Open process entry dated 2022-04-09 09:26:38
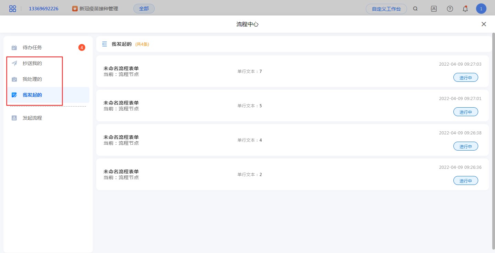The width and height of the screenshot is (495, 253). (x=292, y=140)
